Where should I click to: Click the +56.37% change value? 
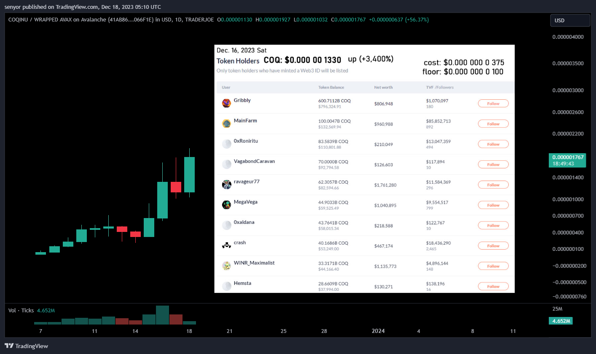point(417,20)
